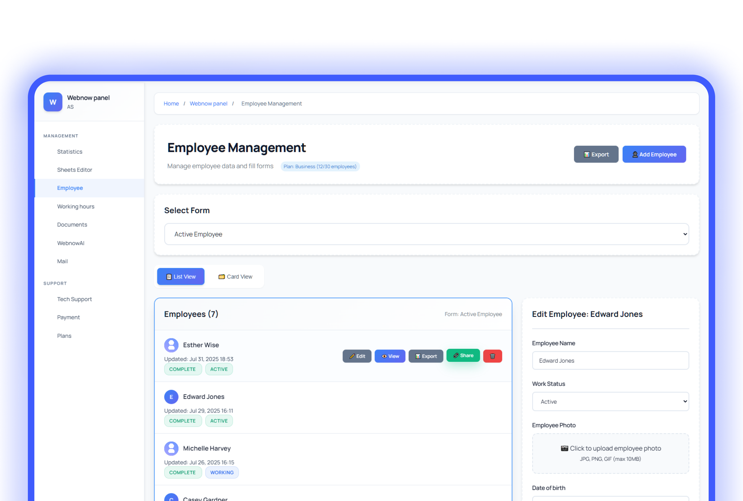Screen dimensions: 743x501
Task: Click the Edward Jones name in the list
Action: pyautogui.click(x=204, y=397)
